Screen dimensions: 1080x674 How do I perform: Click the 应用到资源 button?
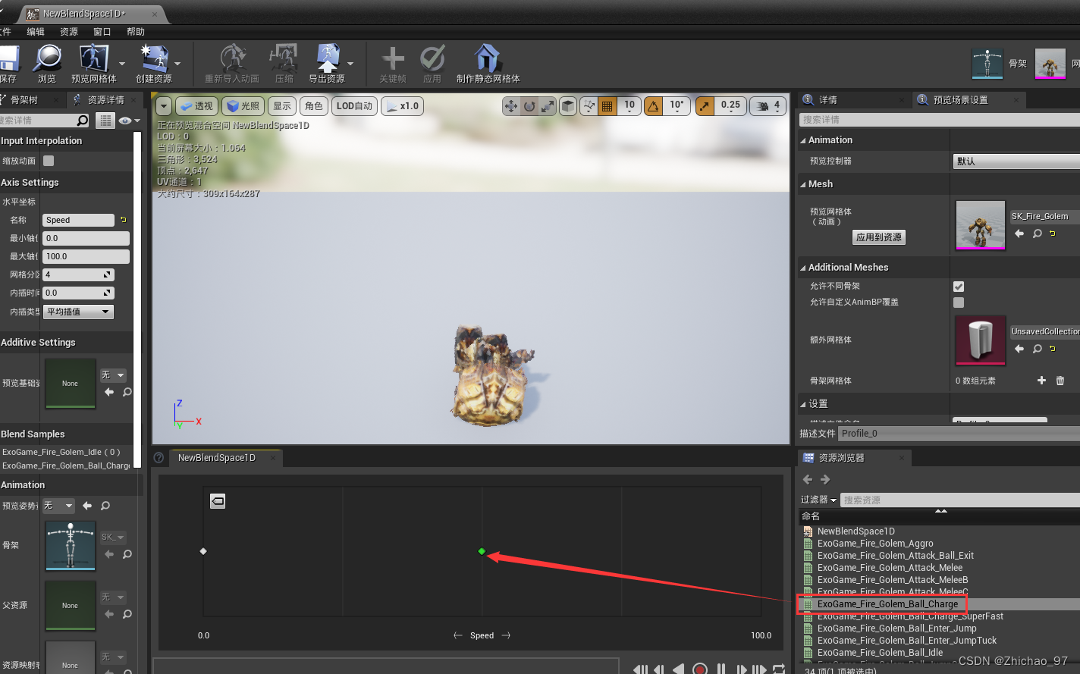pyautogui.click(x=878, y=237)
